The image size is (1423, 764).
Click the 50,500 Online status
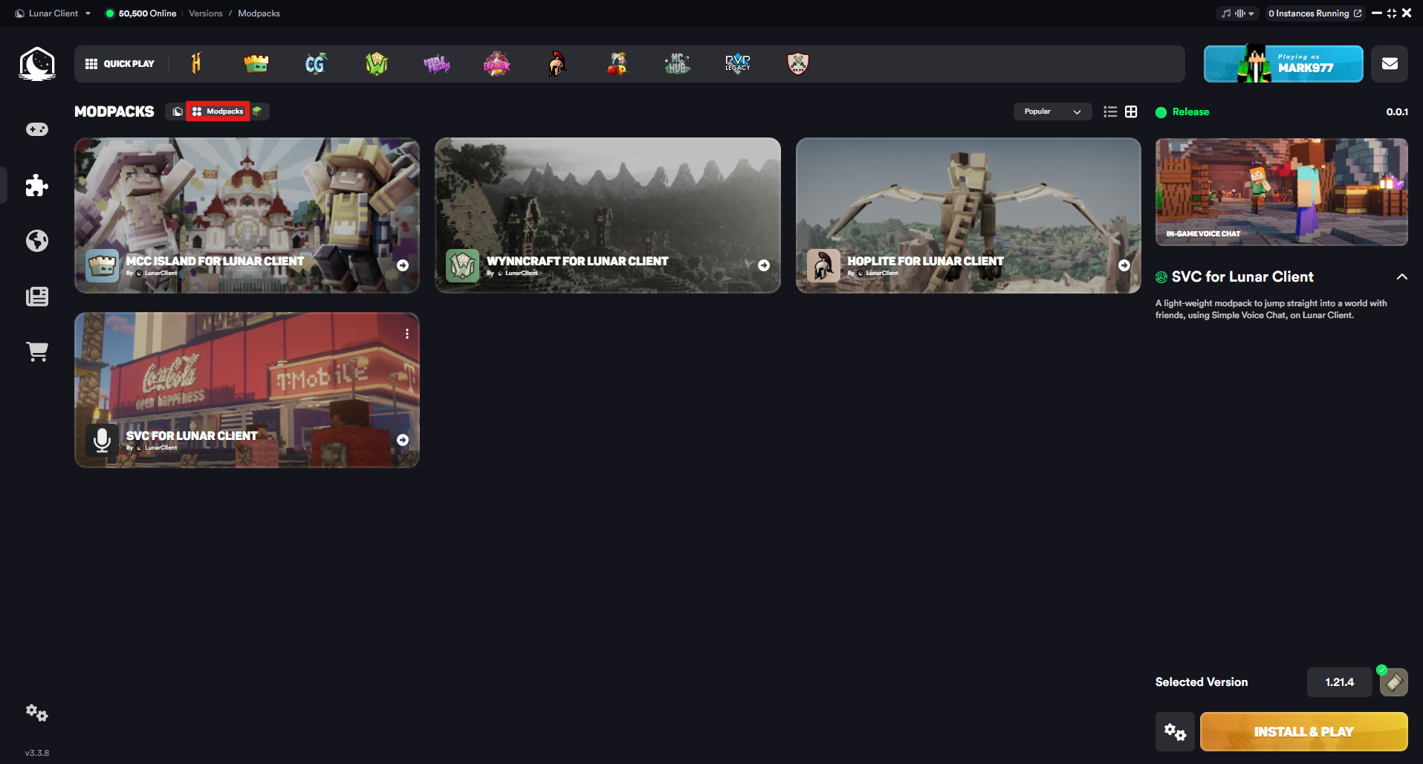point(140,13)
